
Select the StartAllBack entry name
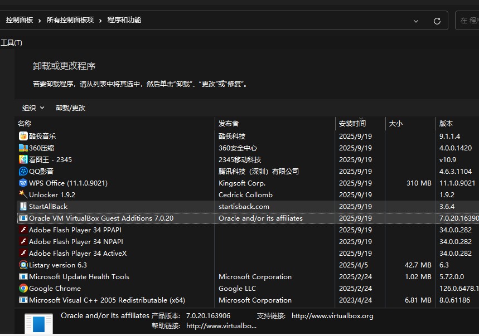click(x=49, y=206)
